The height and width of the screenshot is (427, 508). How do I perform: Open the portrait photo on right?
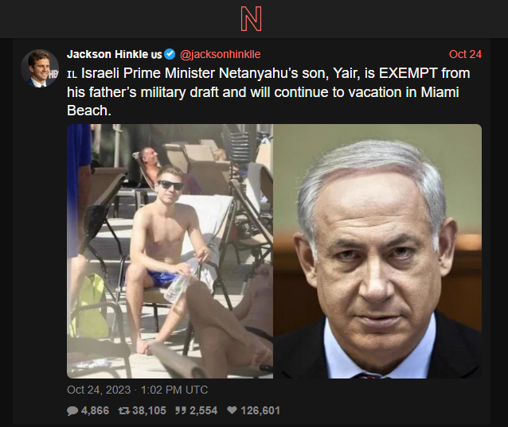coord(377,251)
